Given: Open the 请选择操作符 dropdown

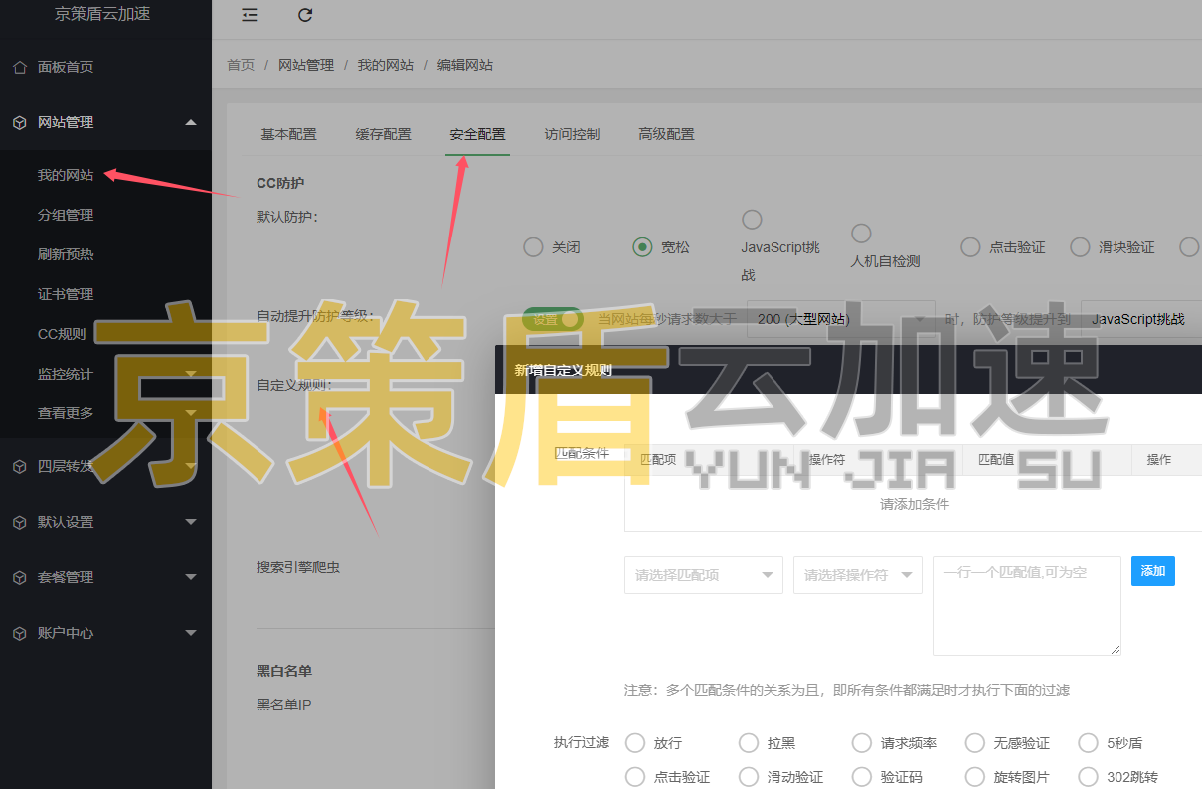Looking at the screenshot, I should pyautogui.click(x=857, y=575).
